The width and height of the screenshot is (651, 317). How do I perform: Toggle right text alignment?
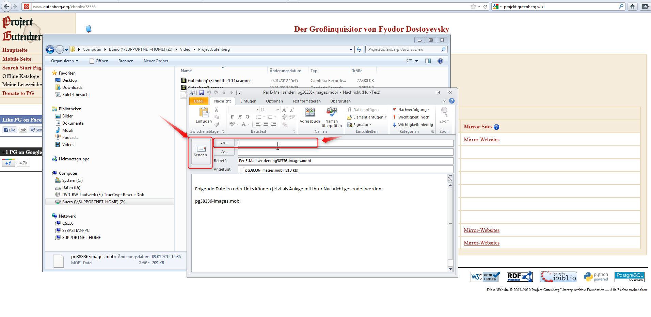click(274, 125)
